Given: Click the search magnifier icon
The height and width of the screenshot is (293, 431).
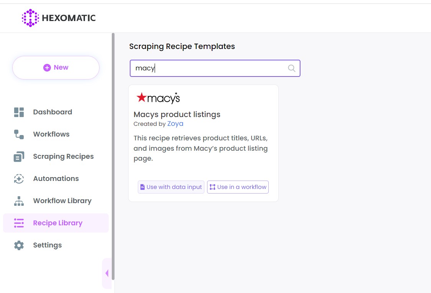Looking at the screenshot, I should (291, 68).
